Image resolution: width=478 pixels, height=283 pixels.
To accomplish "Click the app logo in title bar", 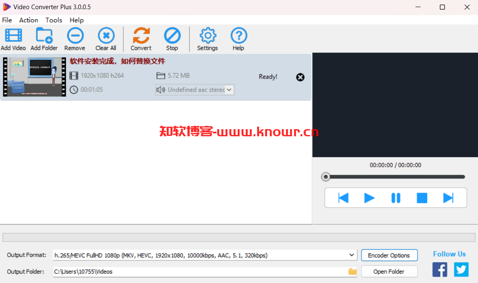I will (x=6, y=7).
